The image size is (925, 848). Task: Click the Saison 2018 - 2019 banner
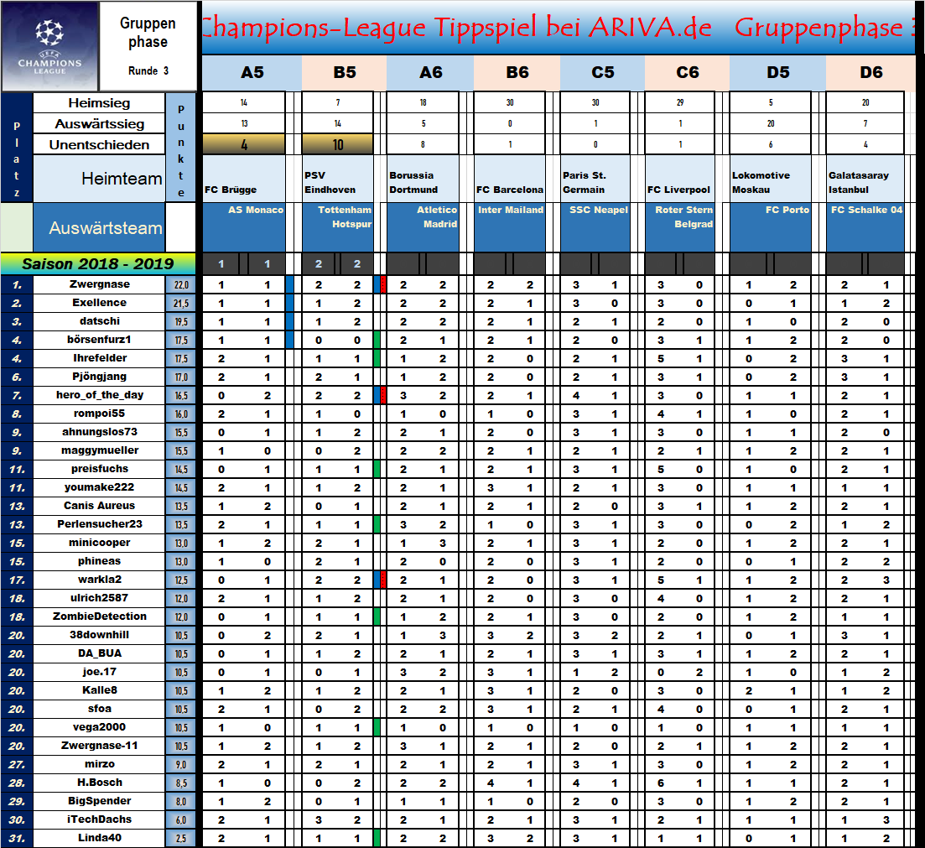tap(98, 263)
